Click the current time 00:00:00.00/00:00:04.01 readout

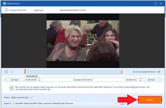tap(144, 72)
